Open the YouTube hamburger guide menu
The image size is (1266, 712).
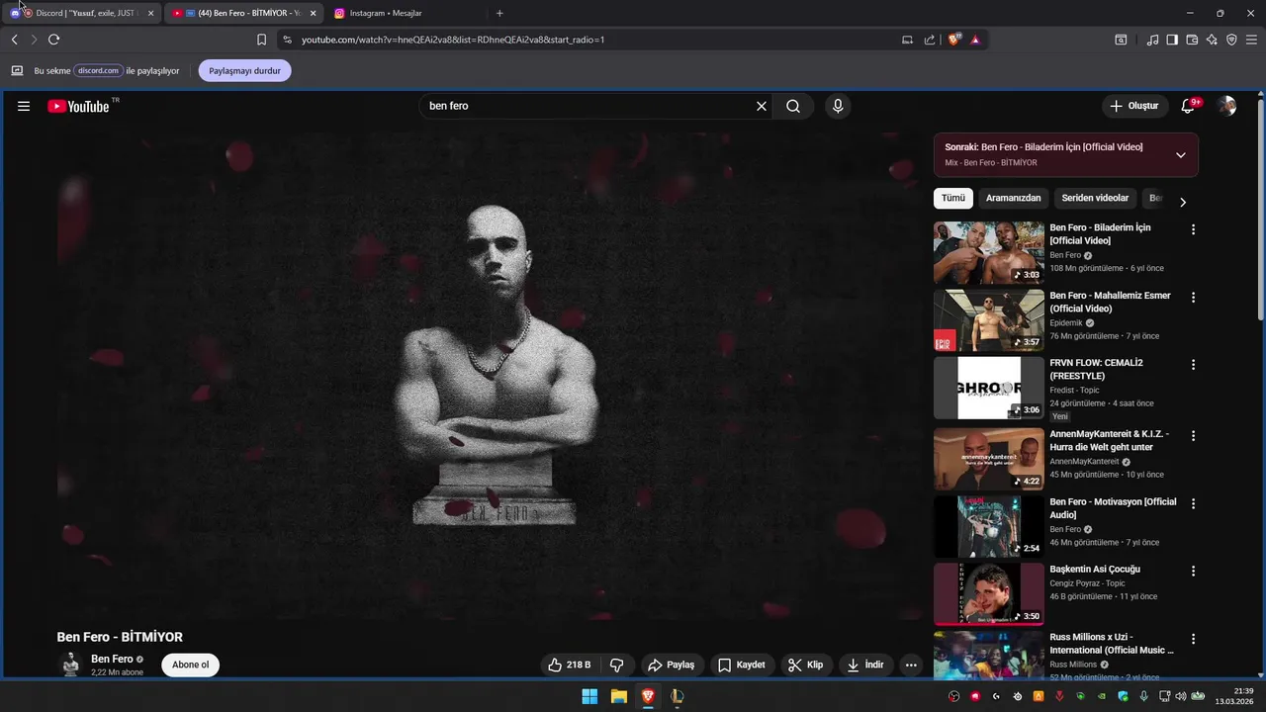(24, 106)
